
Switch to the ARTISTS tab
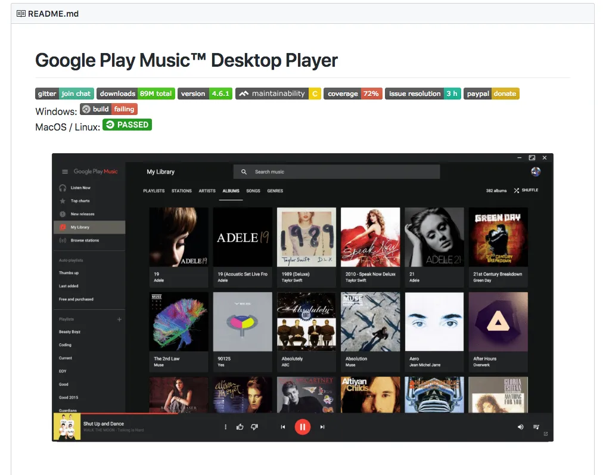tap(207, 191)
